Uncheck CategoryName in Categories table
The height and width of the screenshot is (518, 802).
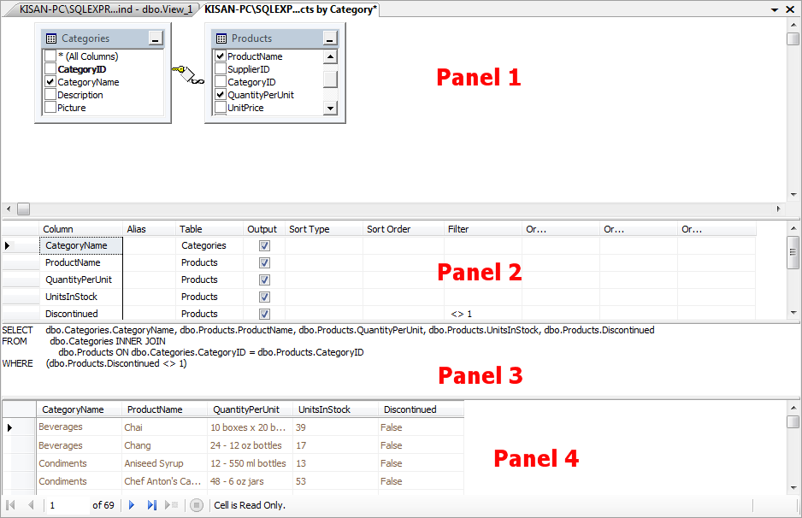(50, 81)
